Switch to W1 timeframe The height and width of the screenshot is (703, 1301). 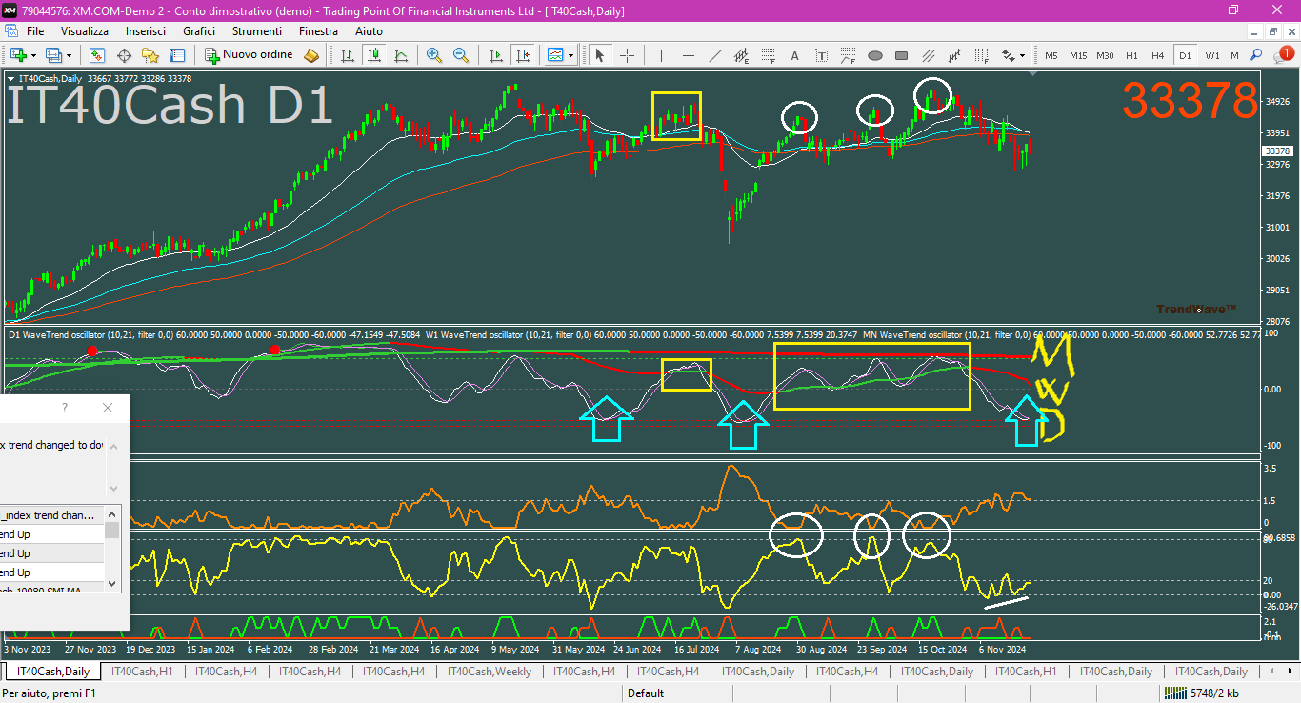(1211, 55)
